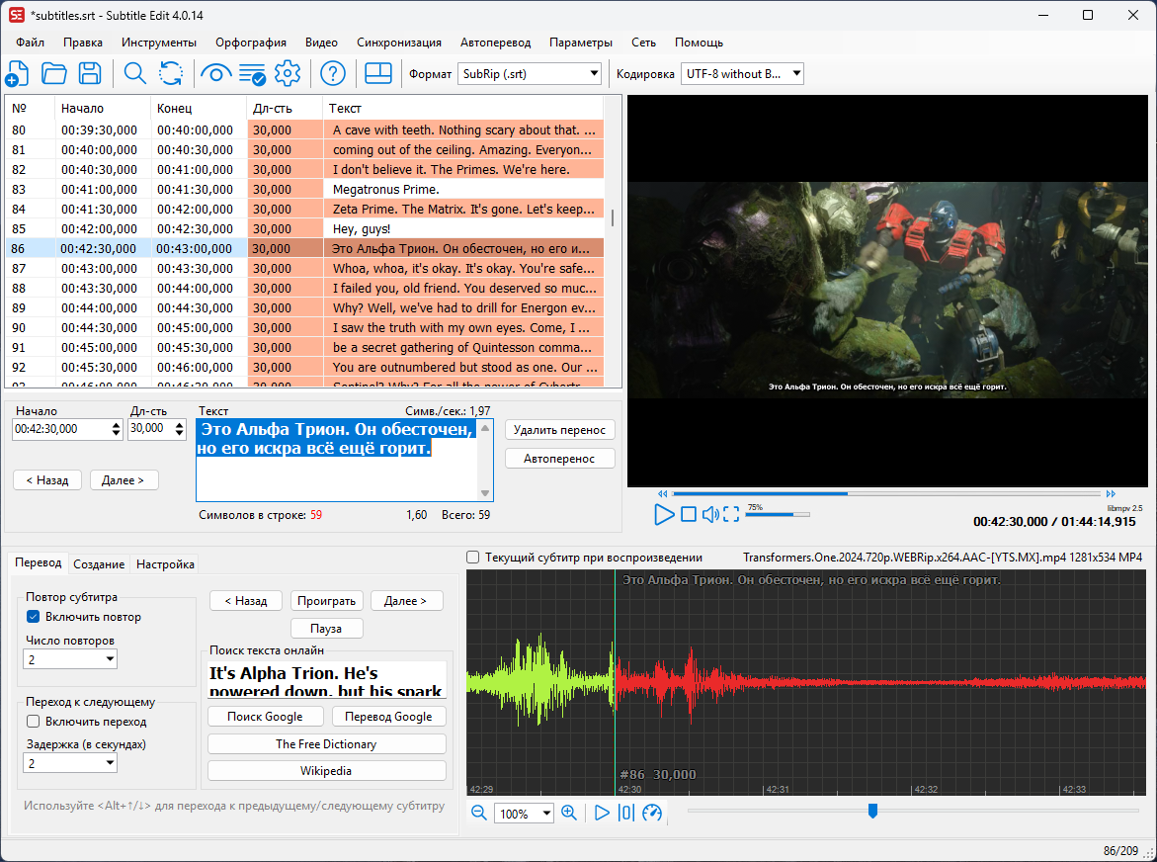
Task: Open spell check list-with-checkmark icon
Action: click(x=252, y=73)
